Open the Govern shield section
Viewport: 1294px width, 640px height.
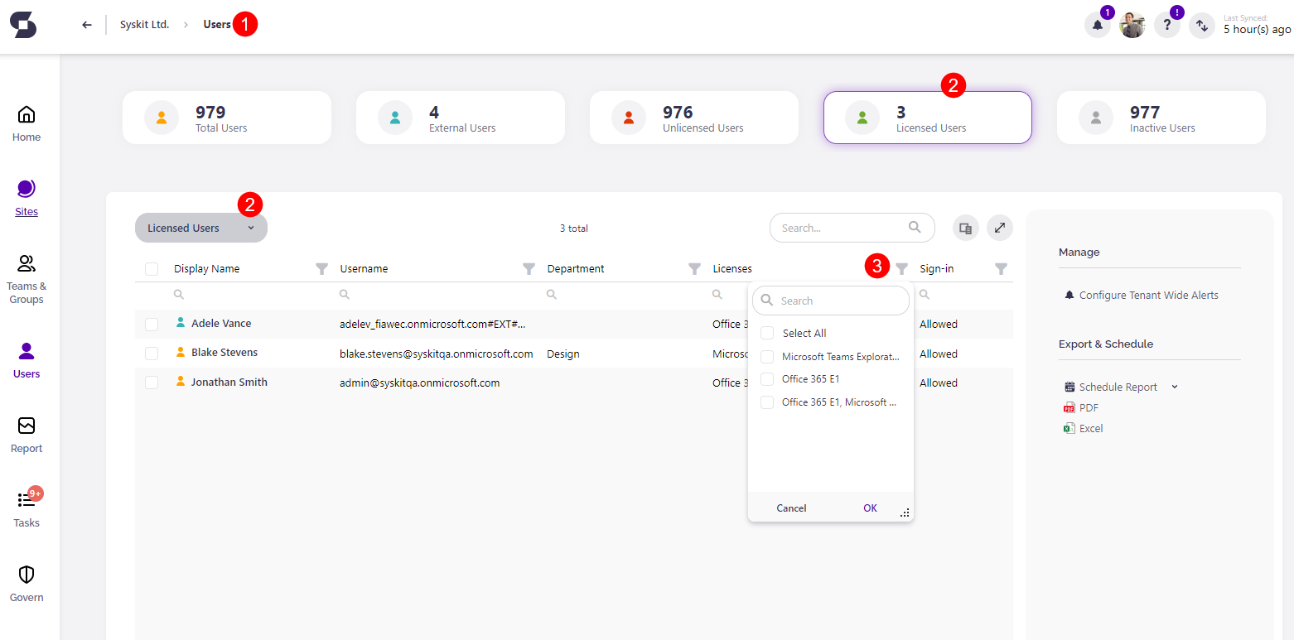tap(26, 583)
